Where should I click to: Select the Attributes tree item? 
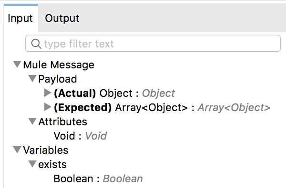63,122
